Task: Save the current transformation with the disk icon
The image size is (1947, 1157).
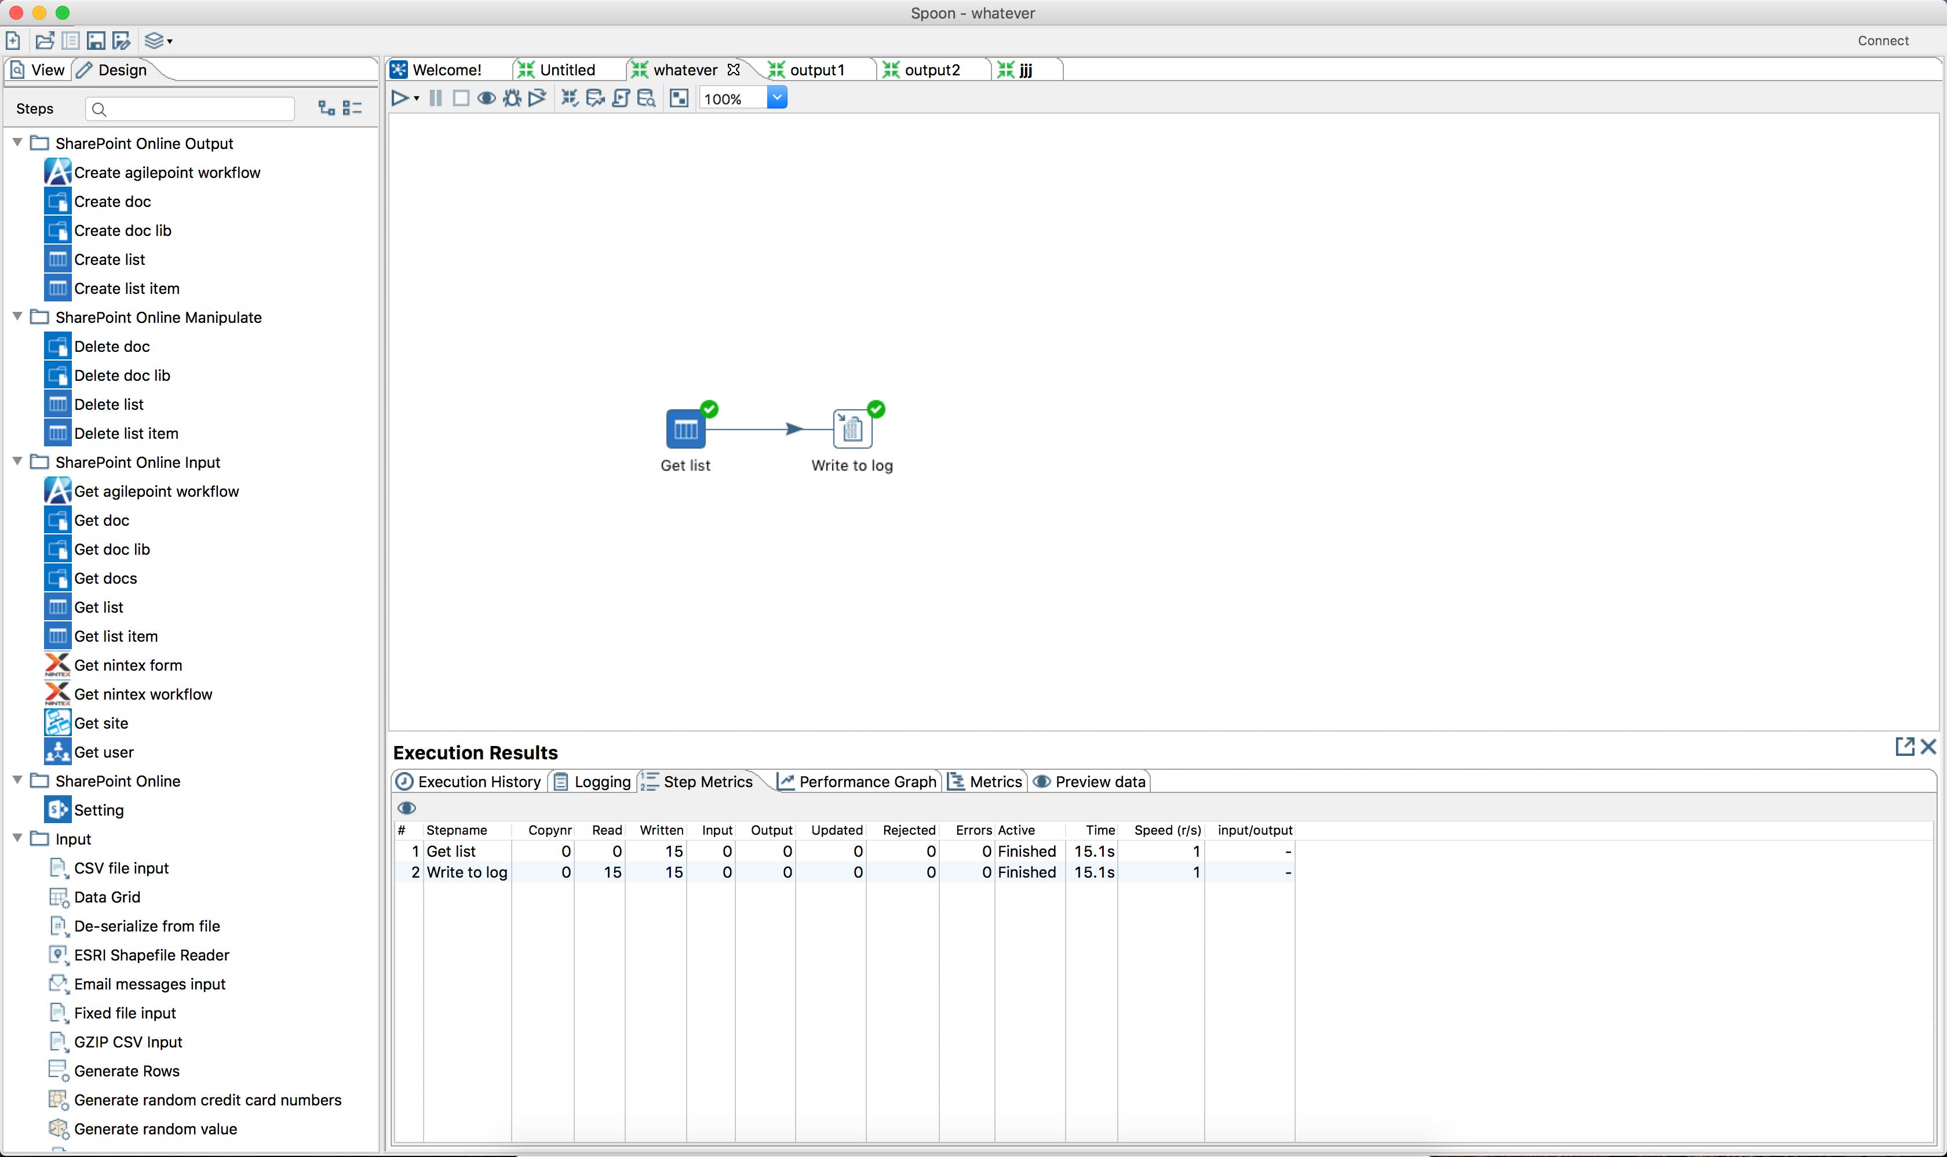Action: pyautogui.click(x=96, y=41)
